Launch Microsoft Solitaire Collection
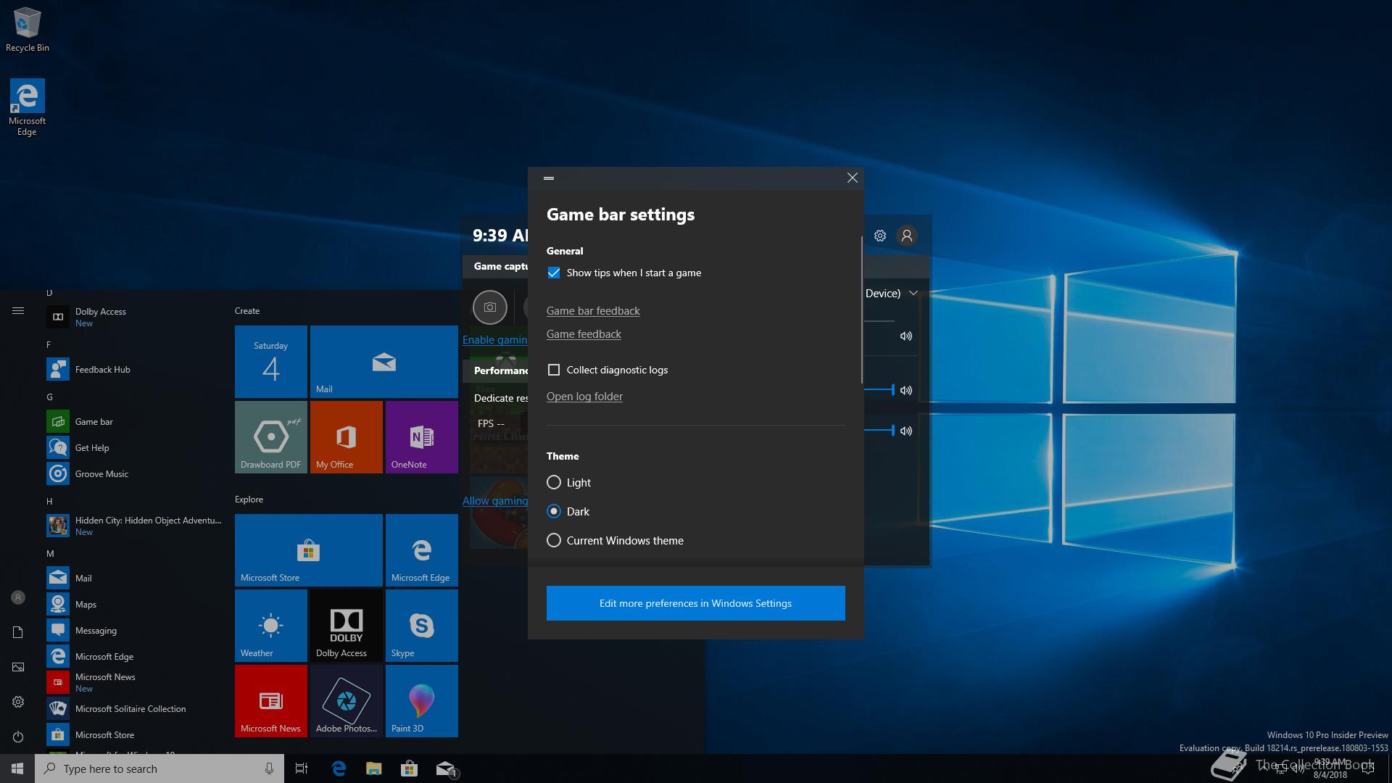This screenshot has width=1392, height=783. coord(134,708)
